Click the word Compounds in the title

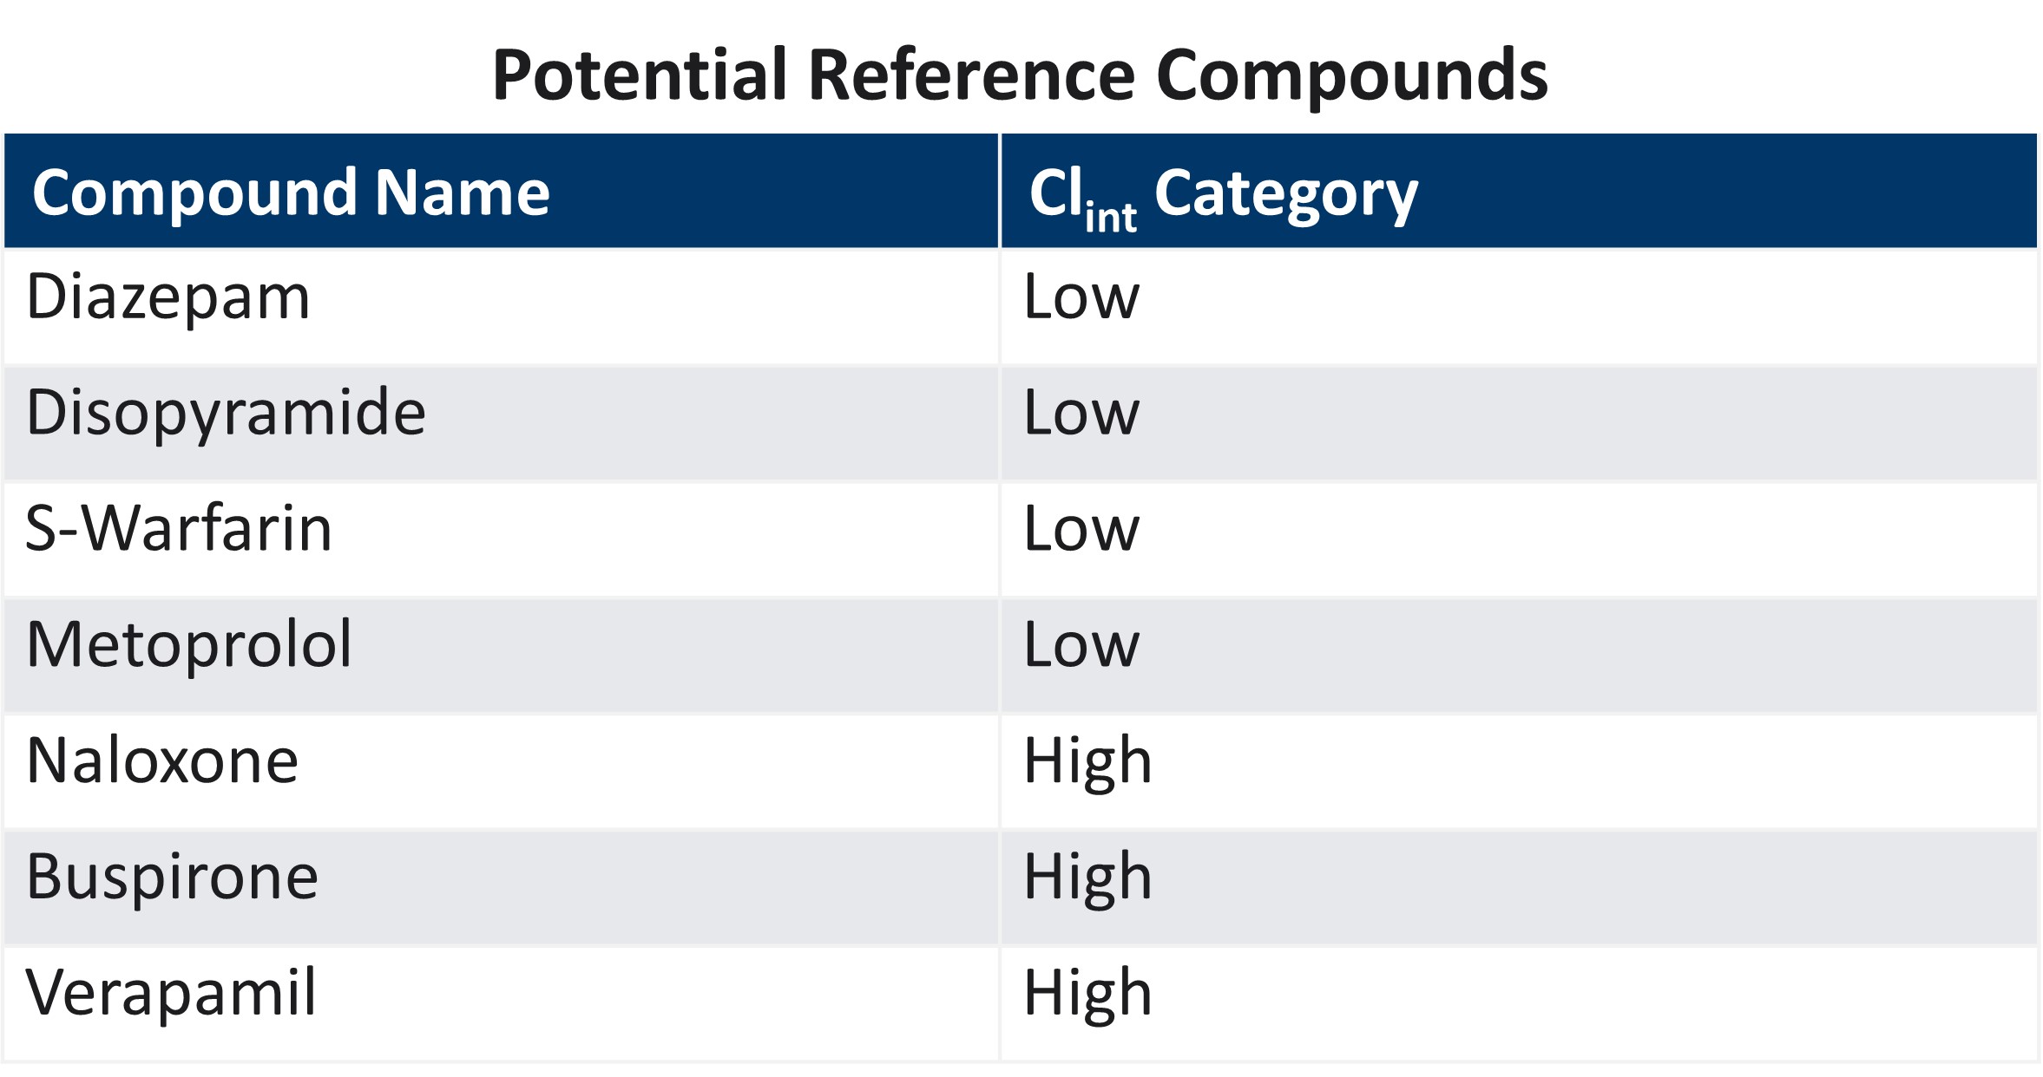tap(1351, 75)
